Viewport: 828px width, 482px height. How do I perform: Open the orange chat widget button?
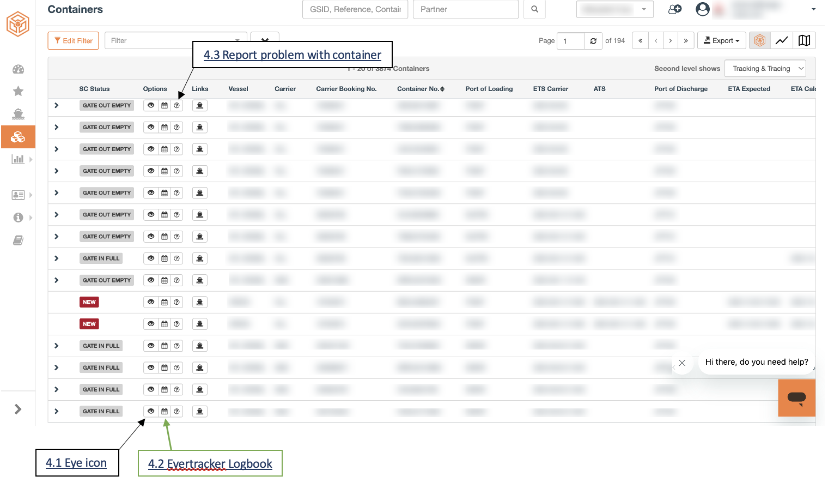click(796, 398)
